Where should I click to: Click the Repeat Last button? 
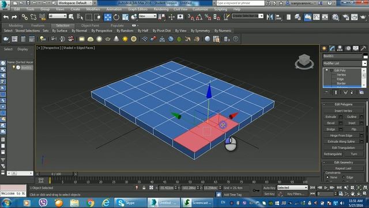pyautogui.click(x=344, y=168)
